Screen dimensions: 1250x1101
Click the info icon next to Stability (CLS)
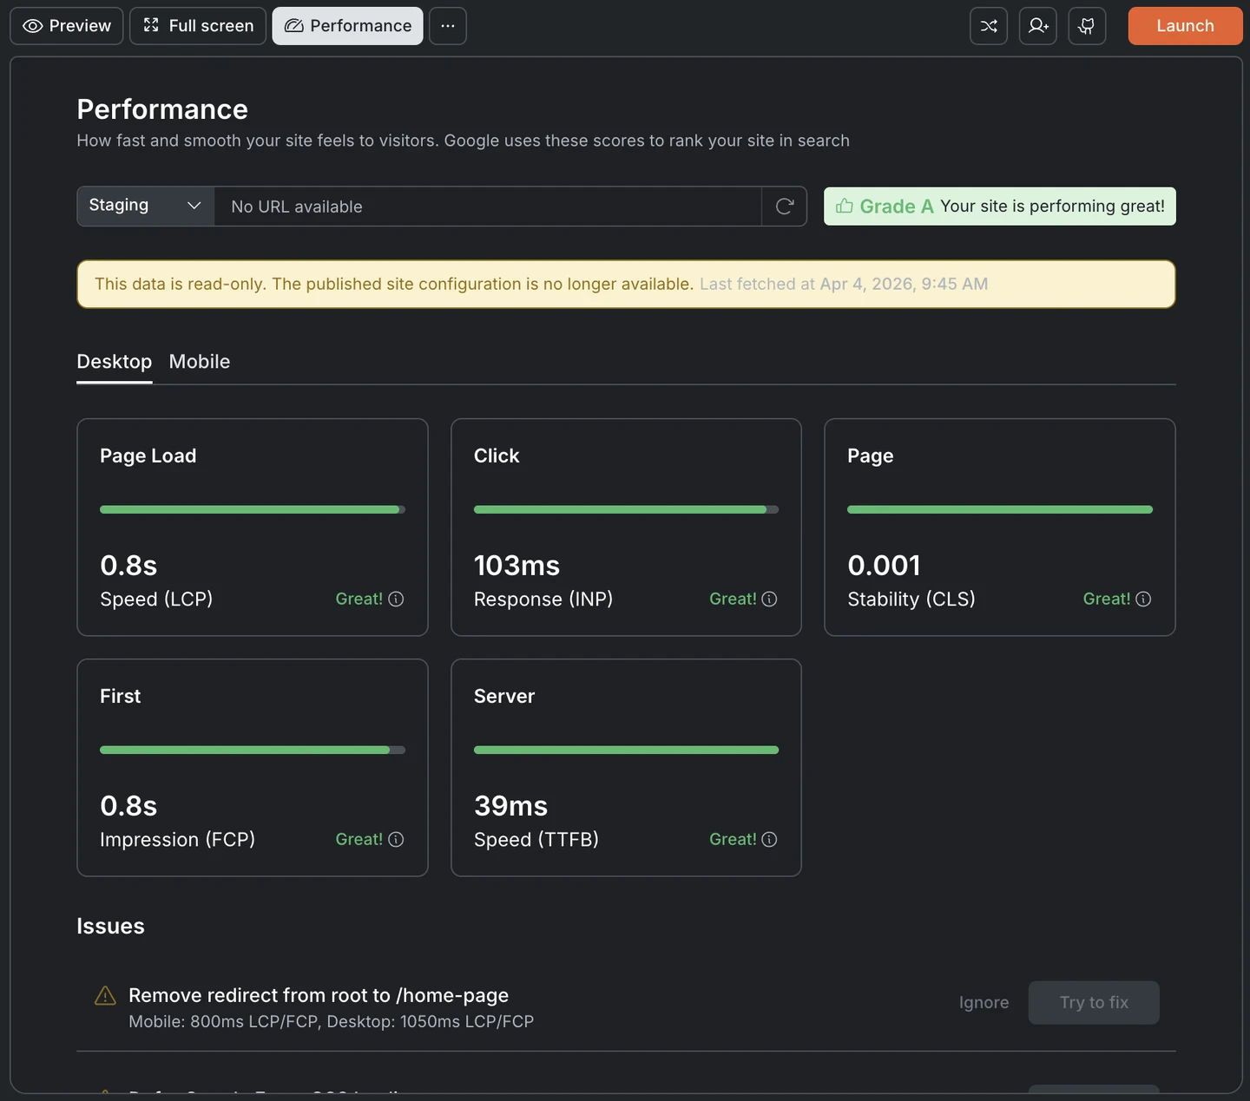click(1144, 599)
